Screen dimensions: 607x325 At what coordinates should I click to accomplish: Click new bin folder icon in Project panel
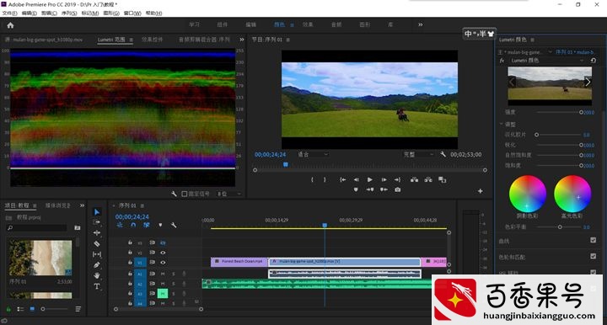click(x=78, y=227)
